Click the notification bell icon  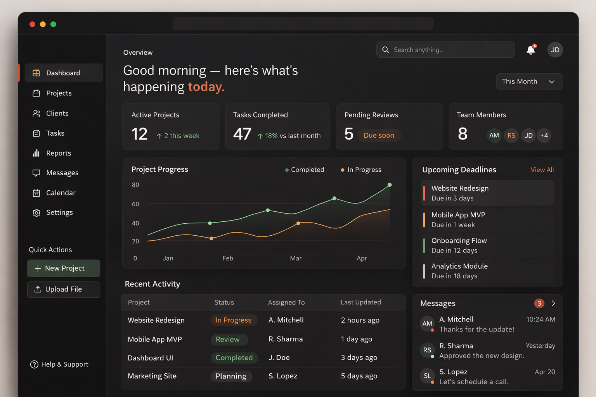coord(531,50)
